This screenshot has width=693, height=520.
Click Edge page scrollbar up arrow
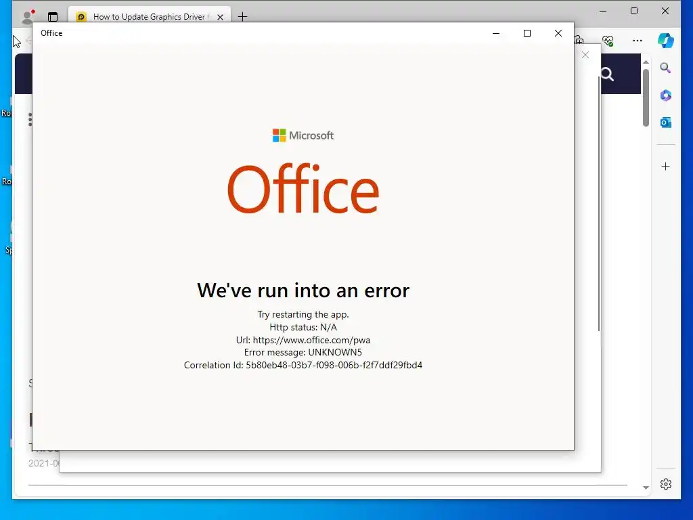tap(646, 62)
